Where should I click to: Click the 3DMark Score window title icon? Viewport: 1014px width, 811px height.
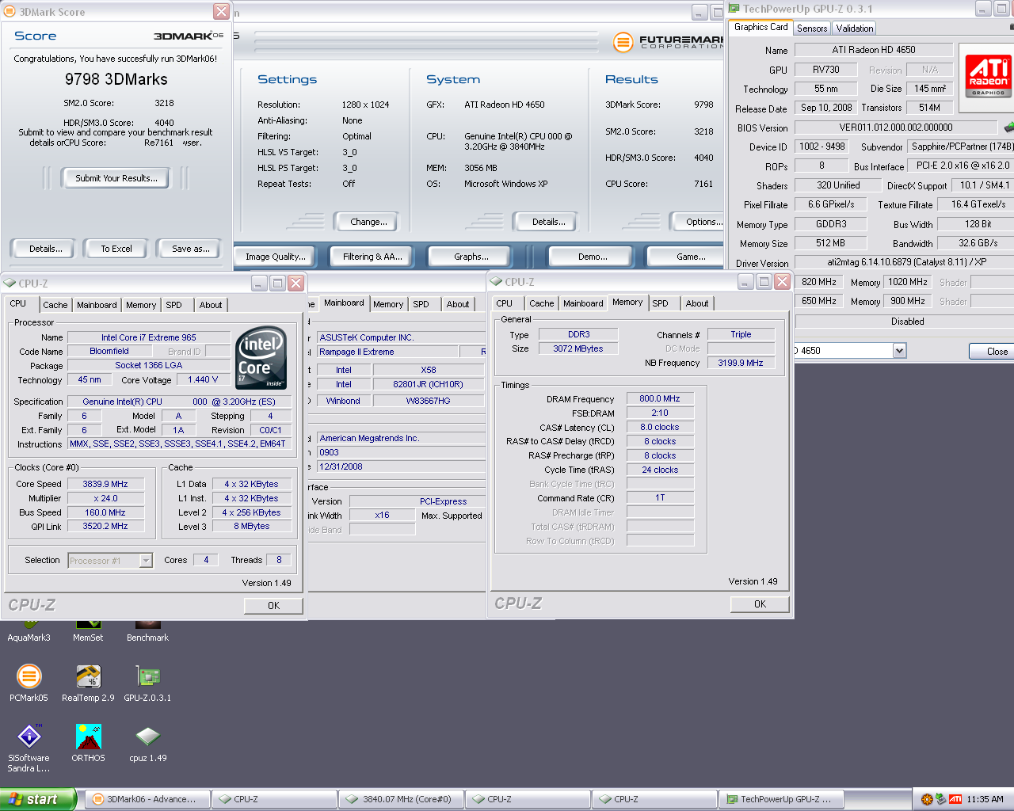(10, 12)
